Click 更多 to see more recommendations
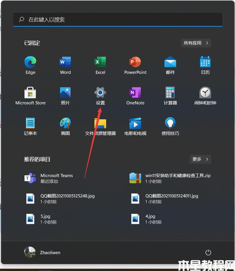 point(200,159)
